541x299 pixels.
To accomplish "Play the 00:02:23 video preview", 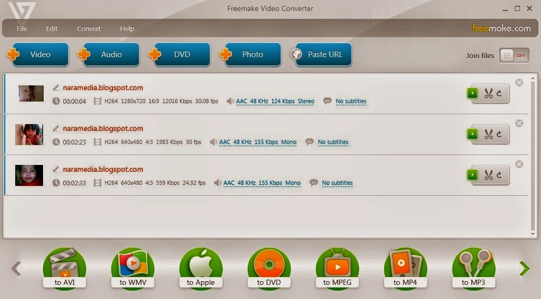I will click(x=472, y=134).
